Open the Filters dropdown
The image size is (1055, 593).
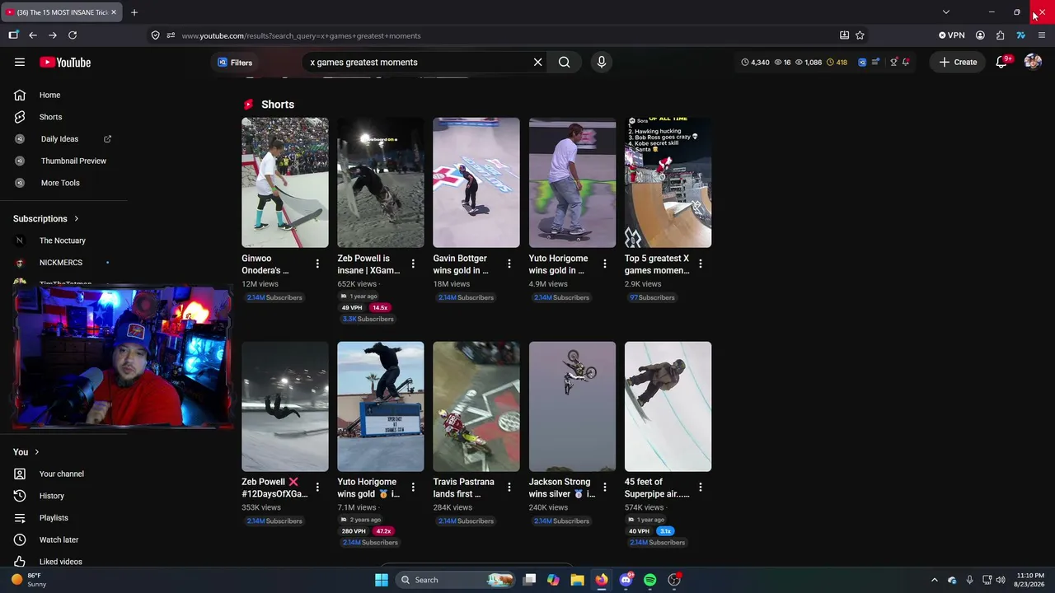[235, 63]
